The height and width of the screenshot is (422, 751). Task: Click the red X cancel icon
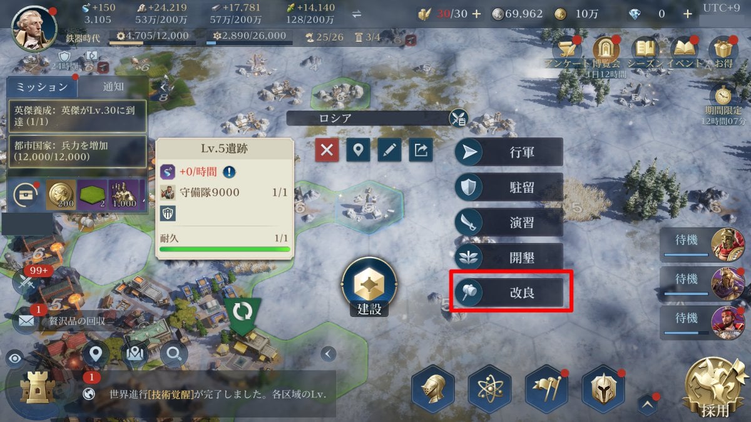[327, 150]
